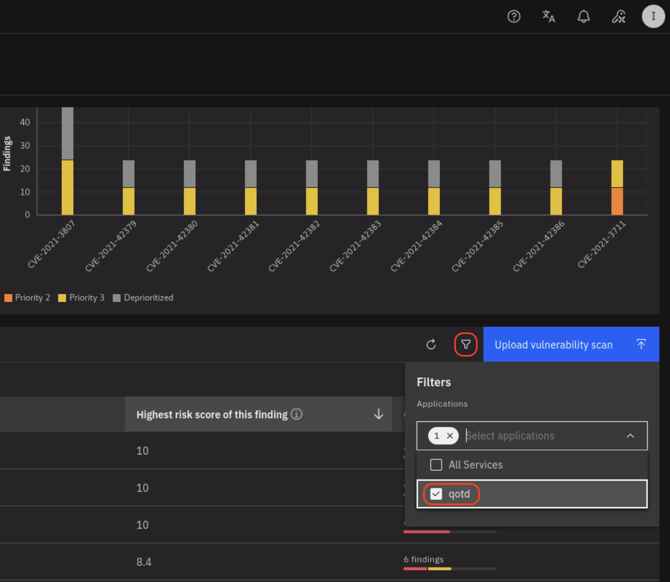Toggle Deprioritized series in chart legend

click(x=143, y=298)
